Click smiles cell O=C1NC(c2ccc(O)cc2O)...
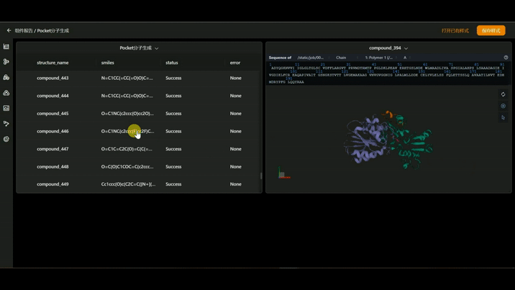515x290 pixels. tap(127, 113)
